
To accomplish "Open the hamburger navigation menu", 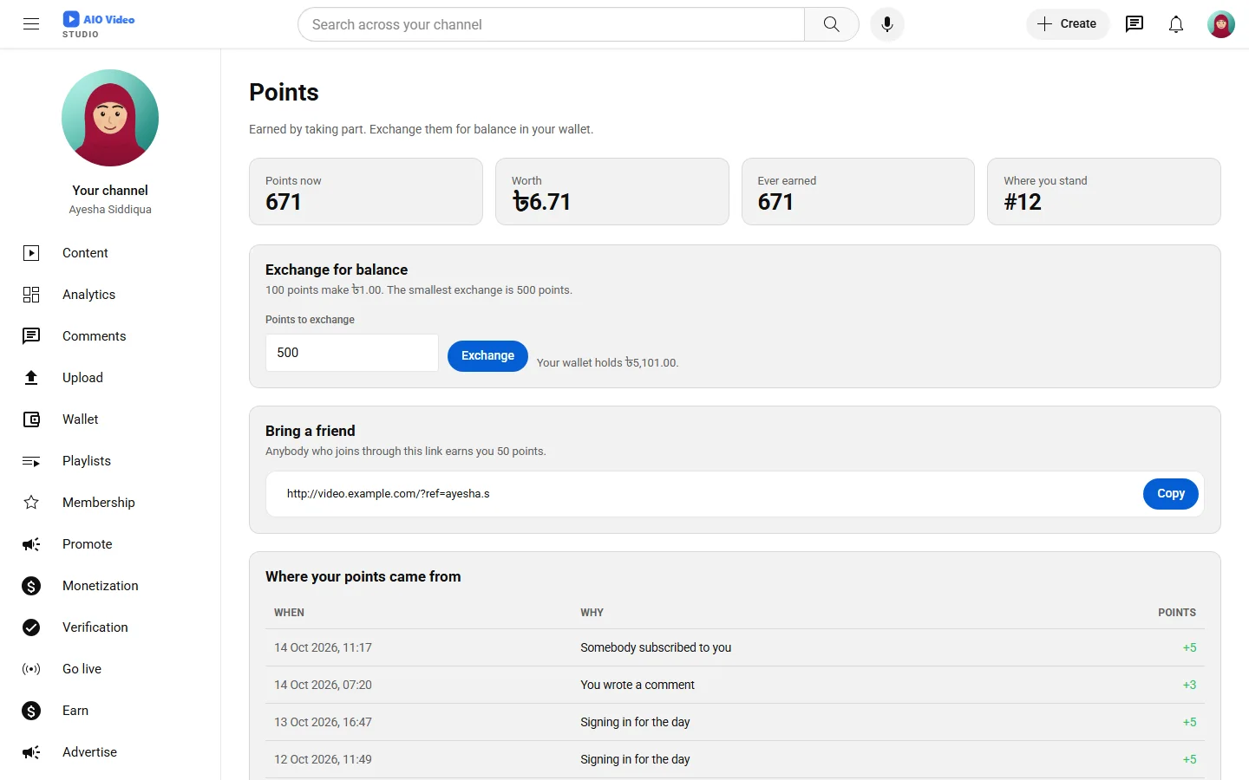I will (x=31, y=24).
